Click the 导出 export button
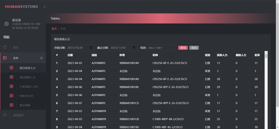 [194, 48]
